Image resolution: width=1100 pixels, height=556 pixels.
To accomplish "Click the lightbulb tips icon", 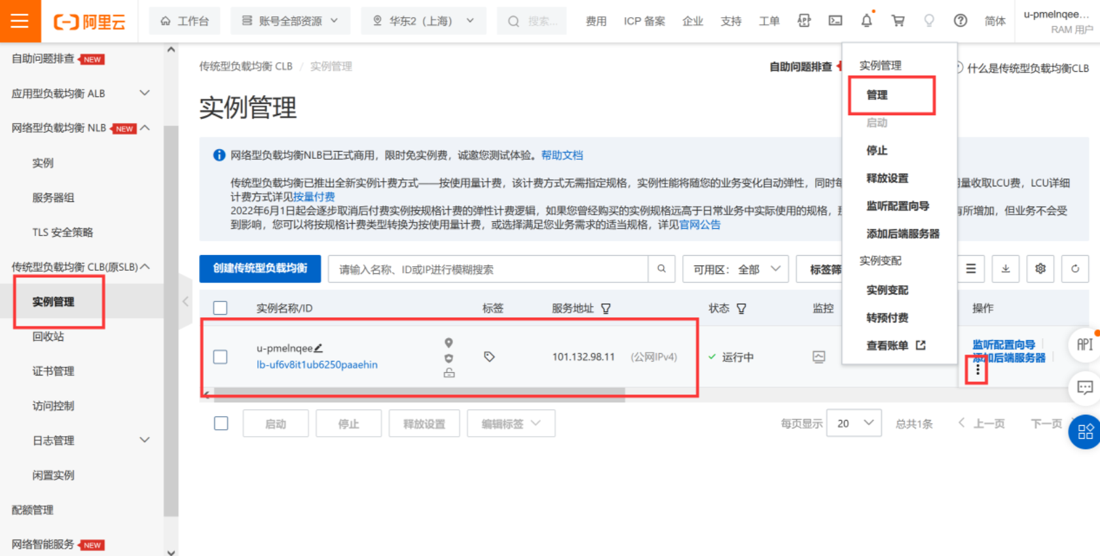I will [x=928, y=21].
